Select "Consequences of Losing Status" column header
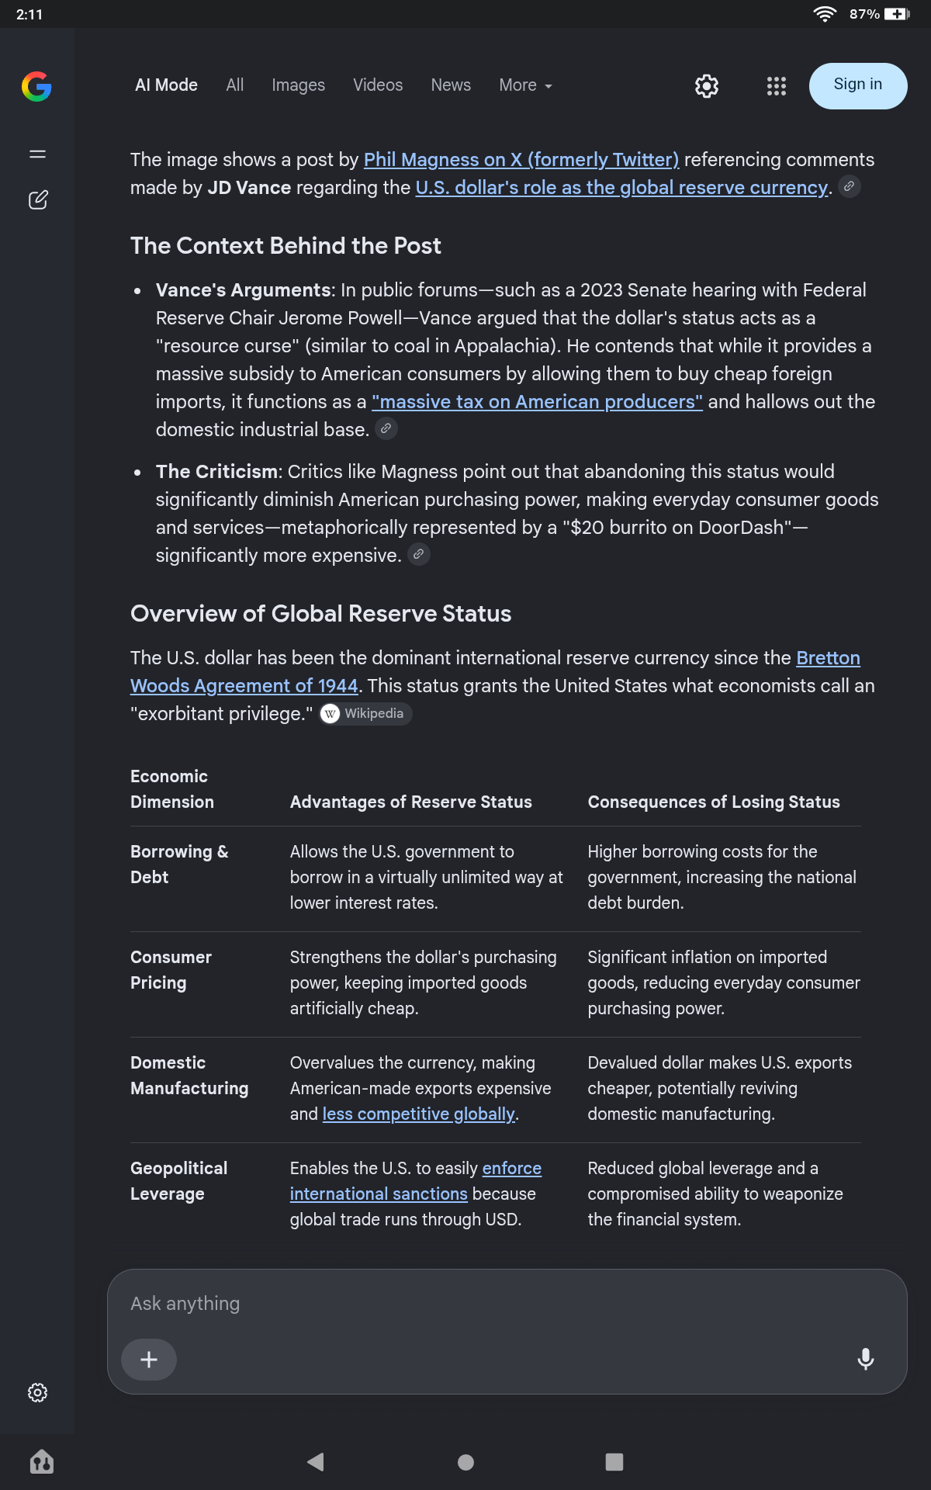Screen dimensions: 931x1490 click(x=714, y=802)
